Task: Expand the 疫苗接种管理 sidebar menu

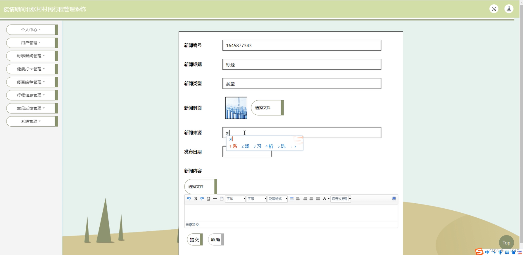Action: point(32,82)
